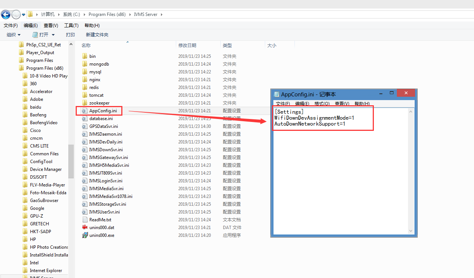
Task: Select Google in the folder tree
Action: [37, 208]
